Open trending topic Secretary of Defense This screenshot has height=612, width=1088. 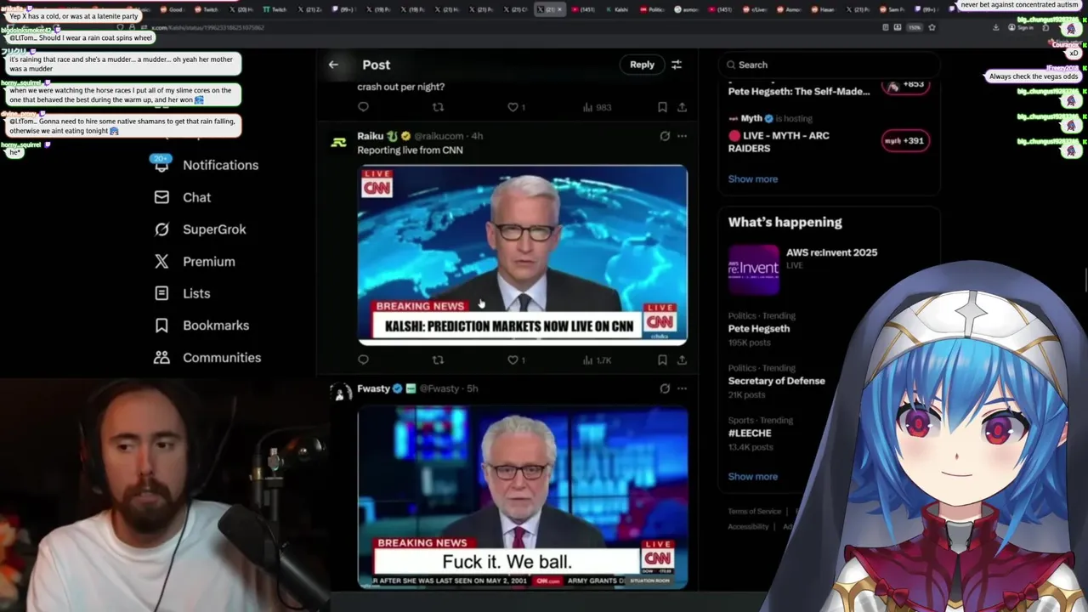point(776,381)
